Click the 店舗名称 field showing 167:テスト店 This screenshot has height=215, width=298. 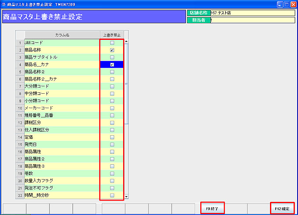pyautogui.click(x=252, y=13)
